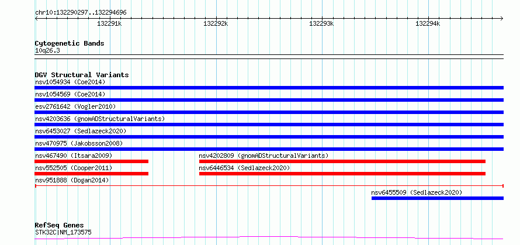
Task: Click the blue bar under nsv6453027
Action: tap(269, 137)
